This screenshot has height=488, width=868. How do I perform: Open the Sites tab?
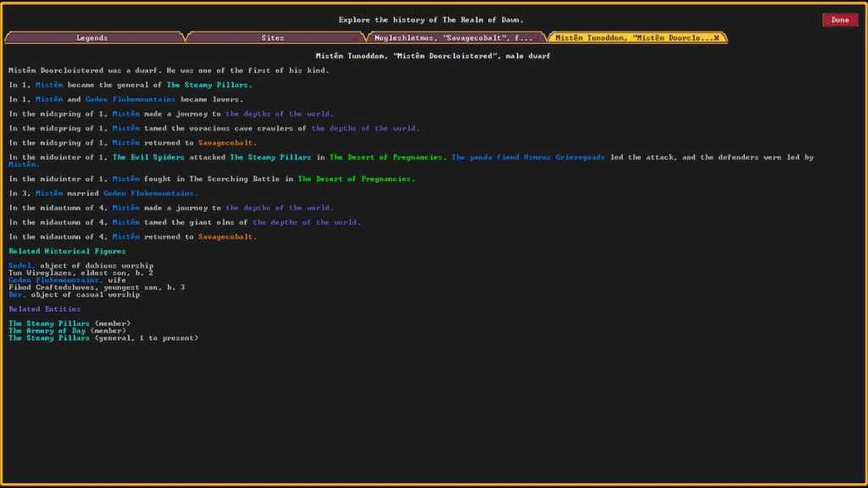point(272,37)
